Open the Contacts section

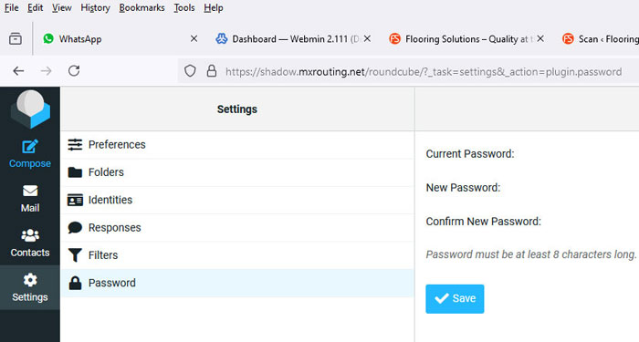point(30,244)
